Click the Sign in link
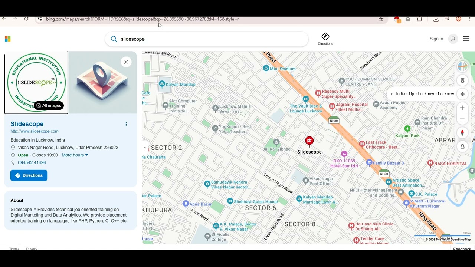The height and width of the screenshot is (267, 475). [436, 39]
